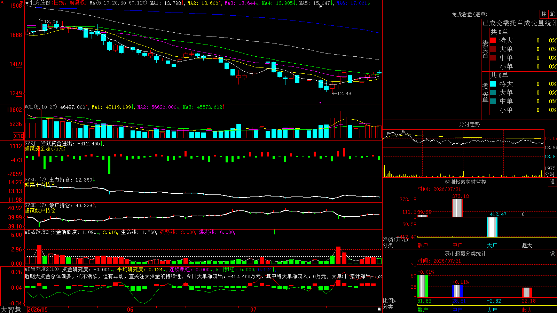The width and height of the screenshot is (557, 313).
Task: Click the 爆发线: 6.000 label
Action: [217, 232]
